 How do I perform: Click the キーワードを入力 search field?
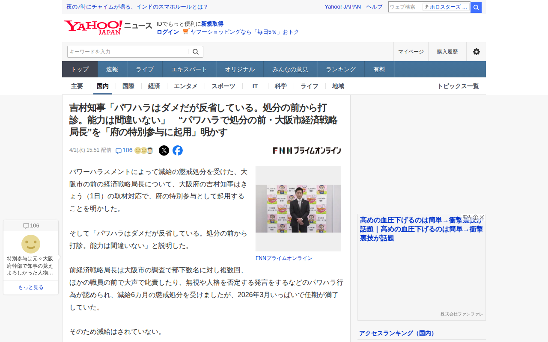coord(128,52)
